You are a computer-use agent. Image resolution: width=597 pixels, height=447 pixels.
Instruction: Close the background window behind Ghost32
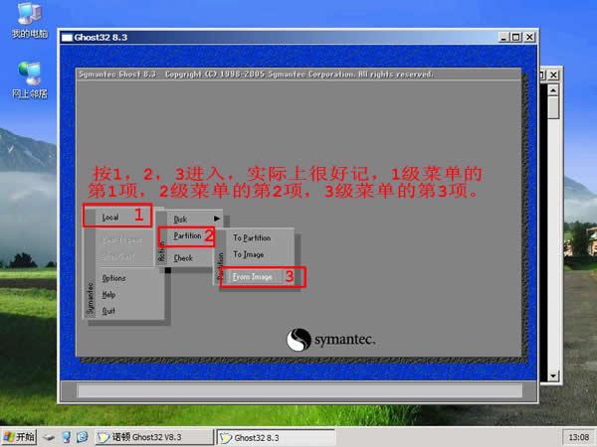coord(553,74)
